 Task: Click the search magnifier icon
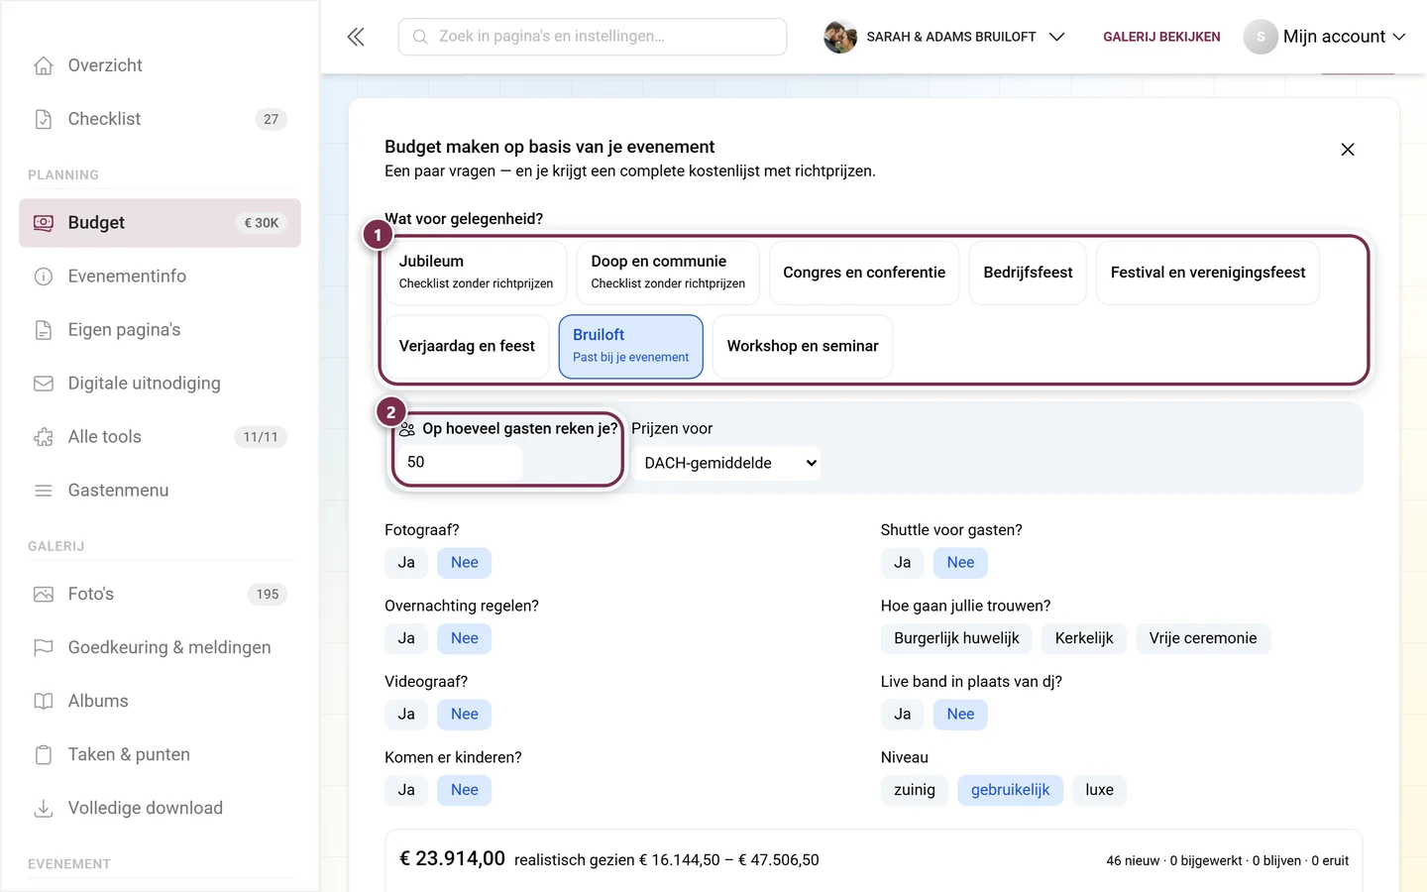(x=420, y=37)
